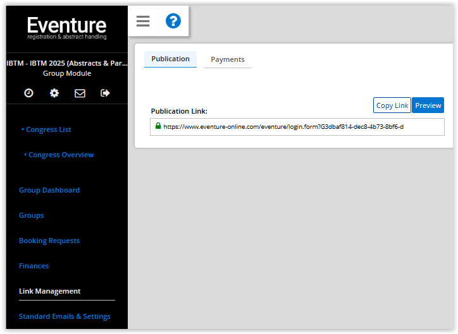The height and width of the screenshot is (334, 458).
Task: Click the blue Preview button
Action: point(428,105)
